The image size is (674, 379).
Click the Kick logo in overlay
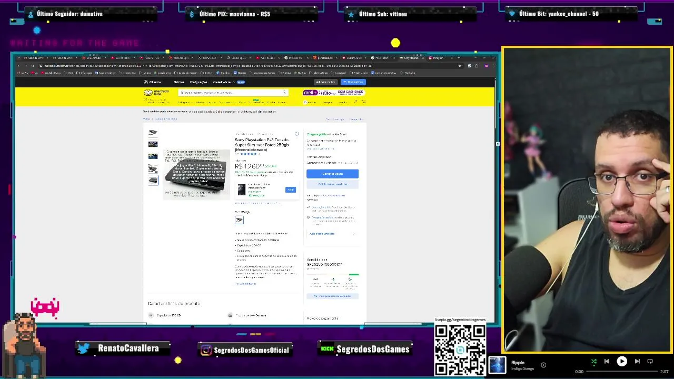[x=328, y=349]
